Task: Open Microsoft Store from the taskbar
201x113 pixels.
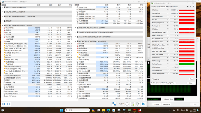Action: click(114, 110)
